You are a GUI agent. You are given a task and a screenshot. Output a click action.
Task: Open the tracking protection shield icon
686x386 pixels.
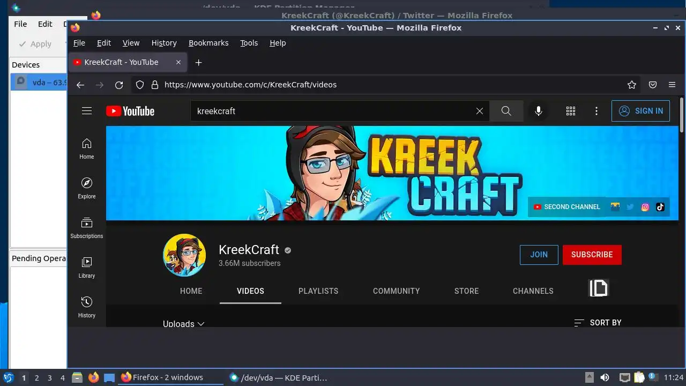(x=140, y=85)
